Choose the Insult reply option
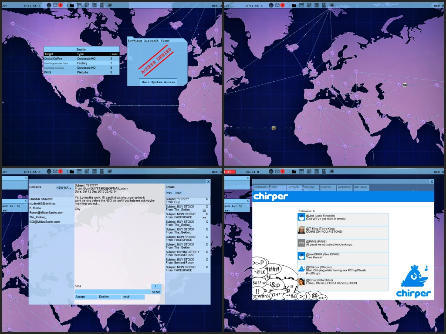Screen dimensions: 446x334 click(x=132, y=297)
